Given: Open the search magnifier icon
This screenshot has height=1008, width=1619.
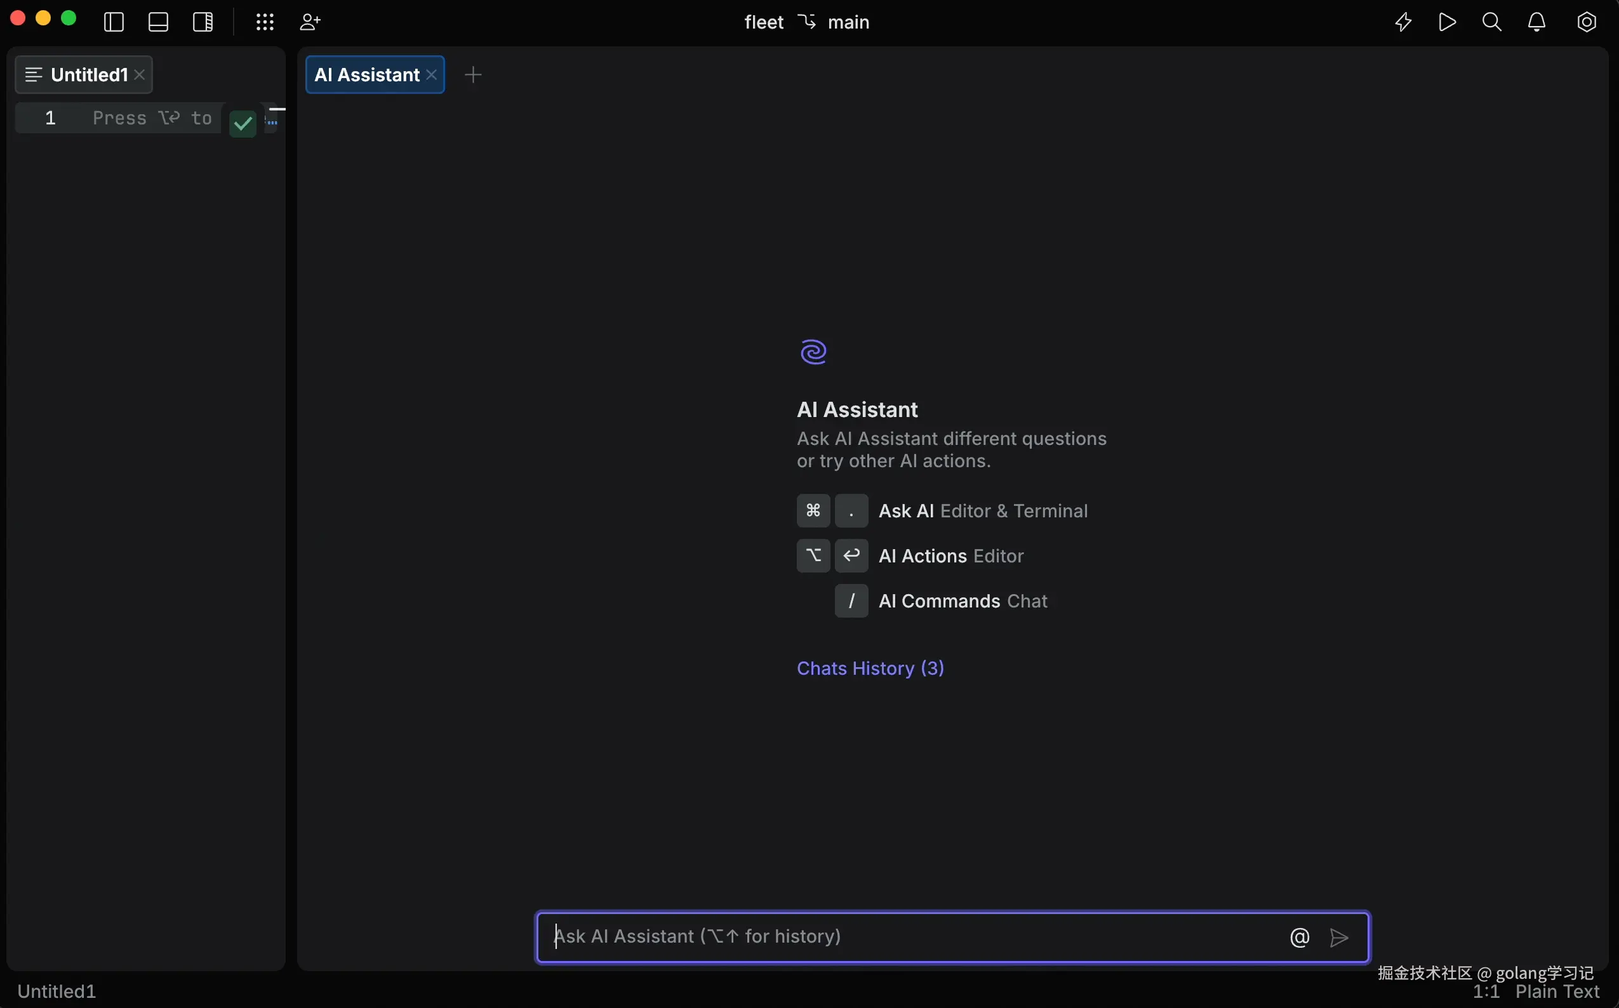Looking at the screenshot, I should pos(1491,22).
